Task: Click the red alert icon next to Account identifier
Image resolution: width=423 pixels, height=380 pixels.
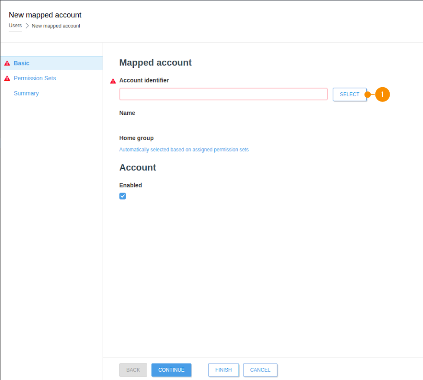Action: coord(113,81)
